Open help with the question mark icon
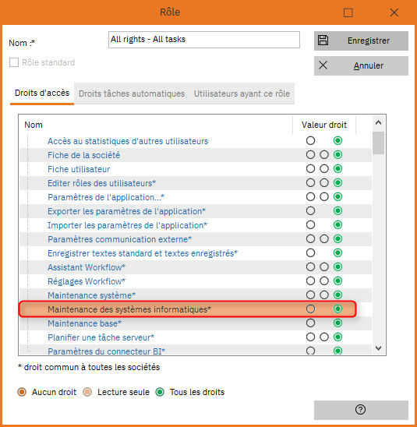The width and height of the screenshot is (417, 427). coord(360,409)
